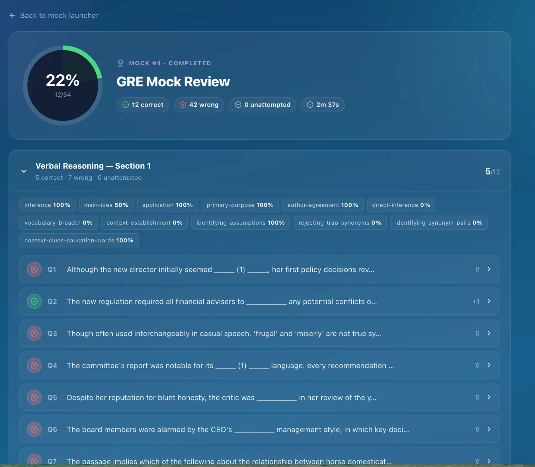Open Q6 about the CEO's management style
Viewport: 535px width, 467px height.
pos(260,429)
